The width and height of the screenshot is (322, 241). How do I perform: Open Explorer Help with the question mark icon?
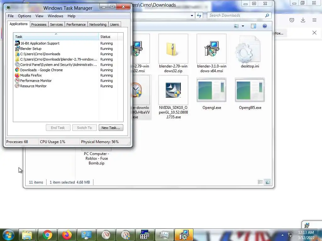coord(265,26)
